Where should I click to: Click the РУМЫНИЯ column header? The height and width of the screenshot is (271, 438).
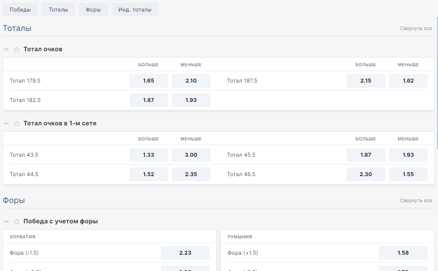click(x=240, y=237)
